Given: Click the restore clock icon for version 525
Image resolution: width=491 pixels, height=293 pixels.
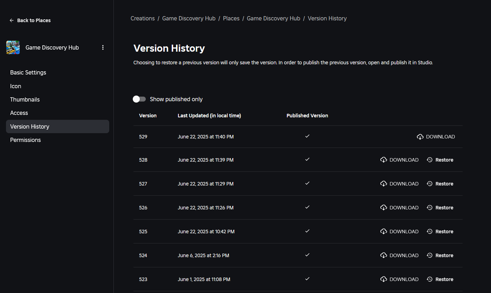Looking at the screenshot, I should coord(430,232).
